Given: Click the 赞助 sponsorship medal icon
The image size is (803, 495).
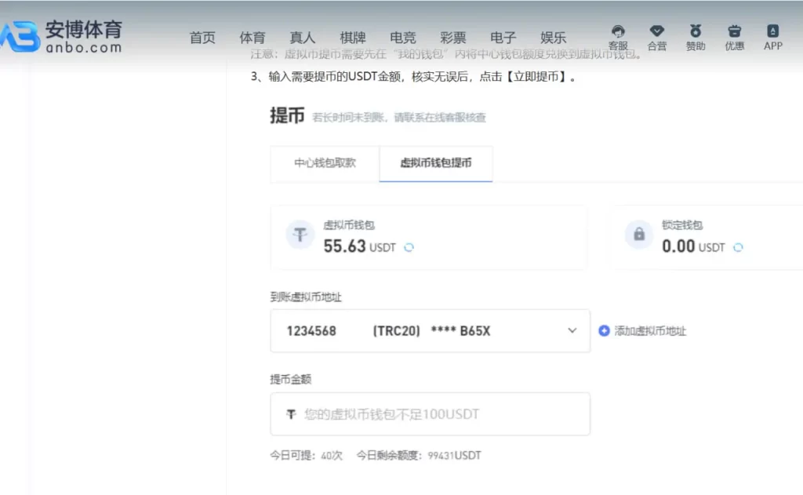Looking at the screenshot, I should point(696,31).
